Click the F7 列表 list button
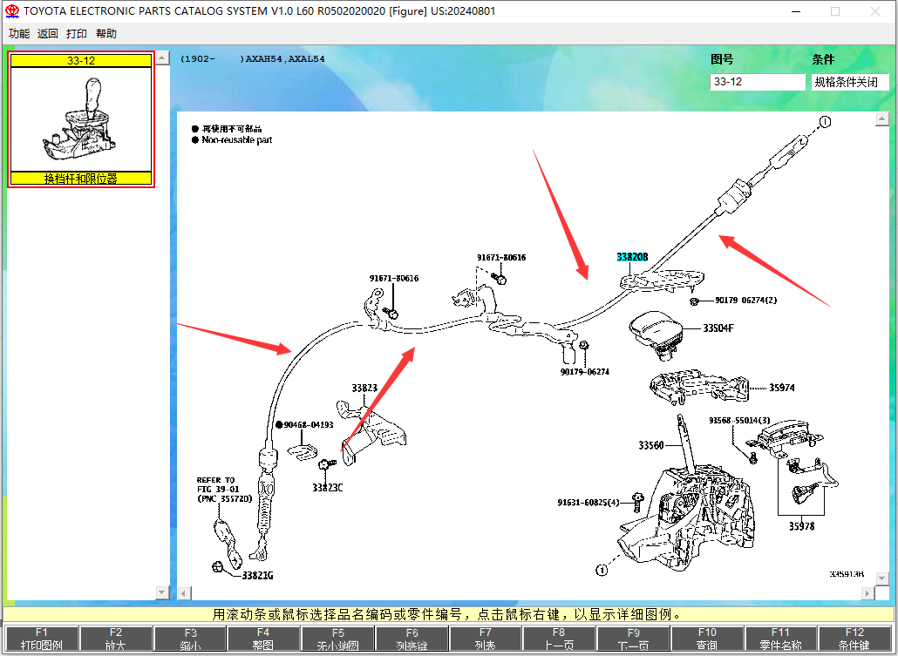 tap(486, 639)
